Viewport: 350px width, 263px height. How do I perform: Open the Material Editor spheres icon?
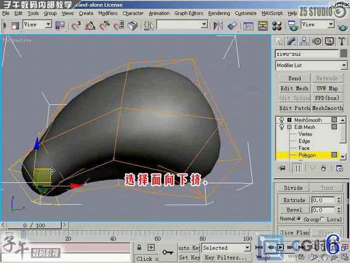(277, 26)
